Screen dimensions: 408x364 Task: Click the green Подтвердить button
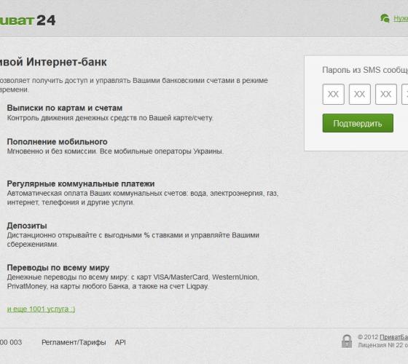tap(358, 123)
